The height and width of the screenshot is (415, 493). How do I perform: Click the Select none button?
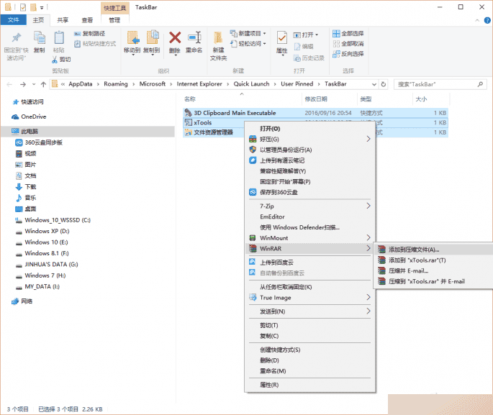tap(348, 43)
